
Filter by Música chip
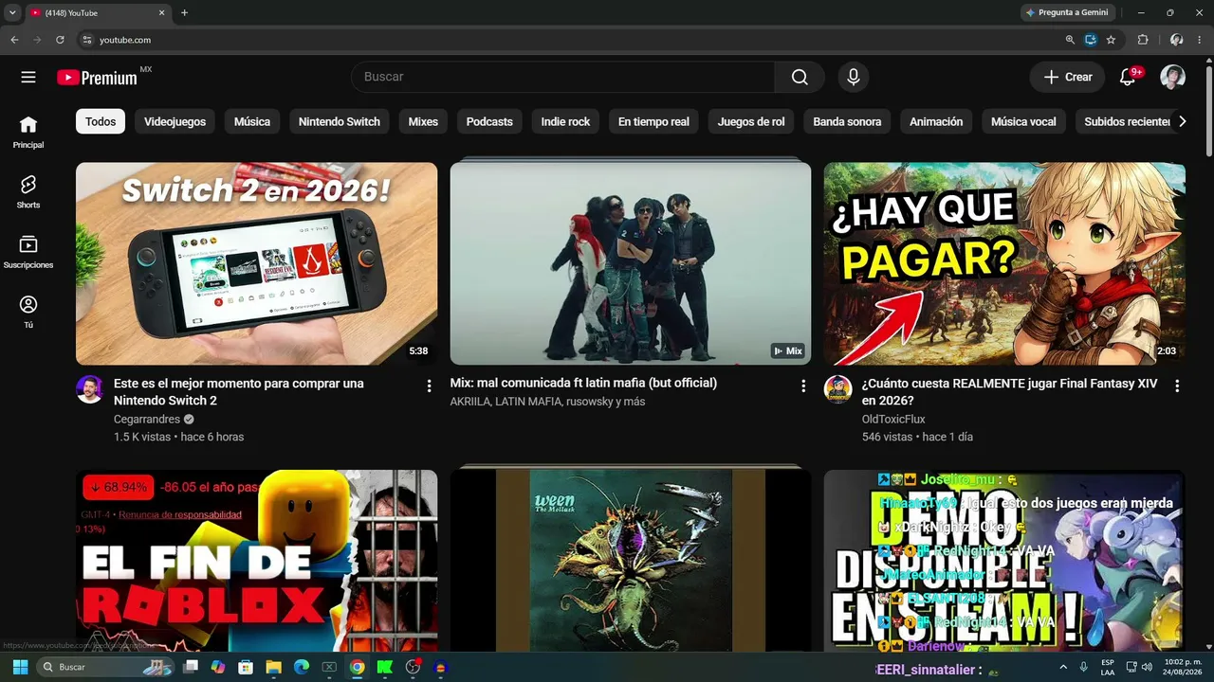[252, 121]
